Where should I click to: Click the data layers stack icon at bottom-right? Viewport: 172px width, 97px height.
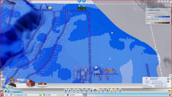pos(170,95)
